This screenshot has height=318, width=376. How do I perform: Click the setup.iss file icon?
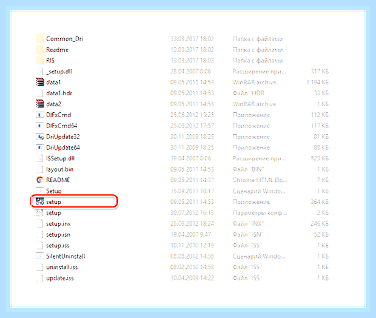click(x=40, y=245)
